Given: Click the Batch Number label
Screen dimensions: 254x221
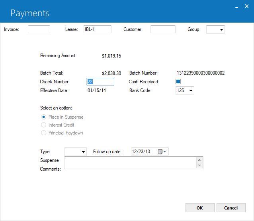Looking at the screenshot, I should 143,73.
